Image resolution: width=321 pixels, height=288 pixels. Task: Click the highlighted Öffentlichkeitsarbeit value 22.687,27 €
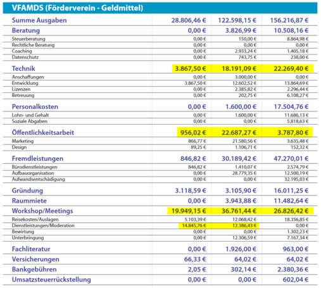tap(239, 133)
